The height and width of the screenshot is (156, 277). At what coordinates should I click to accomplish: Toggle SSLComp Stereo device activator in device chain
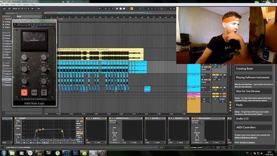[x=193, y=118]
